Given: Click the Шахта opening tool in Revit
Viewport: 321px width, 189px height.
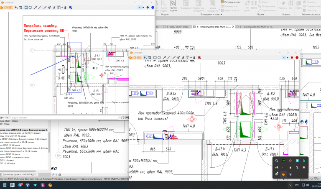Looking at the screenshot, I should pyautogui.click(x=254, y=5).
